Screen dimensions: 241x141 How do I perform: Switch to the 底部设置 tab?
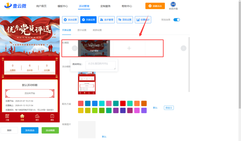(x=97, y=30)
